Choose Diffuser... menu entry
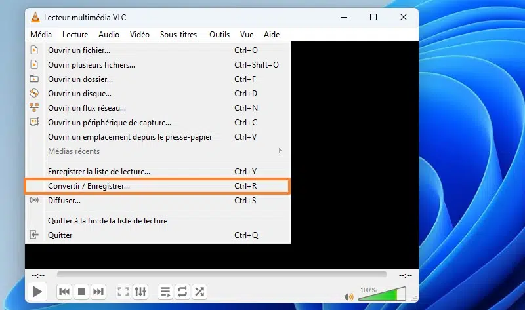 157,201
